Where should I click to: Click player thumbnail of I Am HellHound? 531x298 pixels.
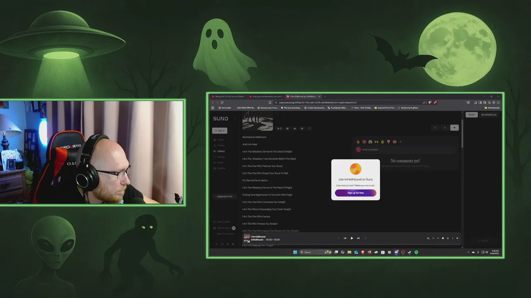point(247,238)
